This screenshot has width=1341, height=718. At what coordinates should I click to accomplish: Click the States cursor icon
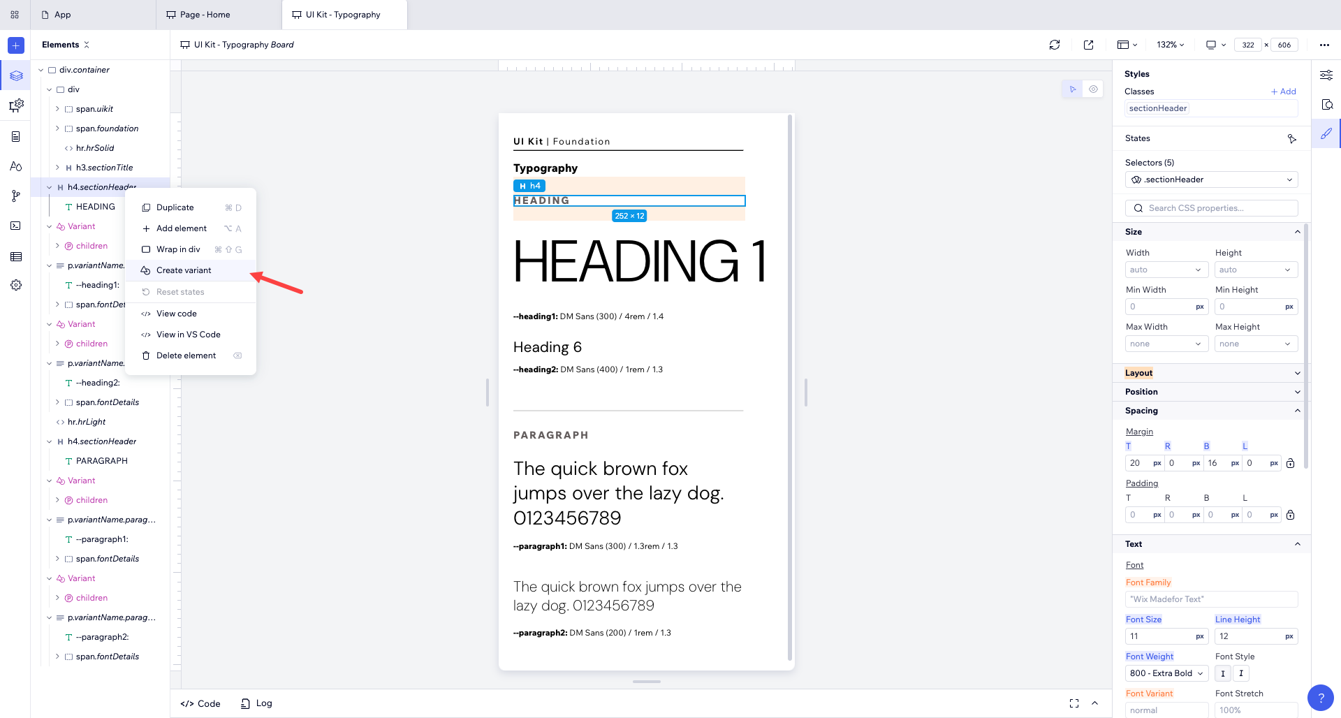point(1292,139)
